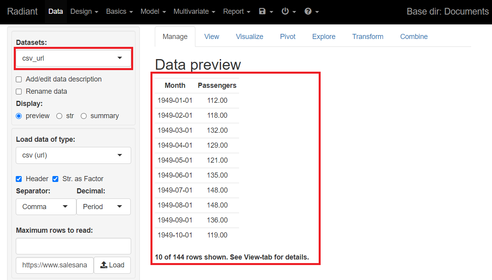Open the power icon menu
The image size is (492, 280).
coord(288,11)
